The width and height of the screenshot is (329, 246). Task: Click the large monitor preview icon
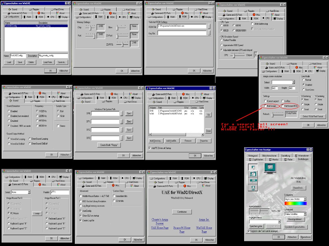click(x=270, y=168)
